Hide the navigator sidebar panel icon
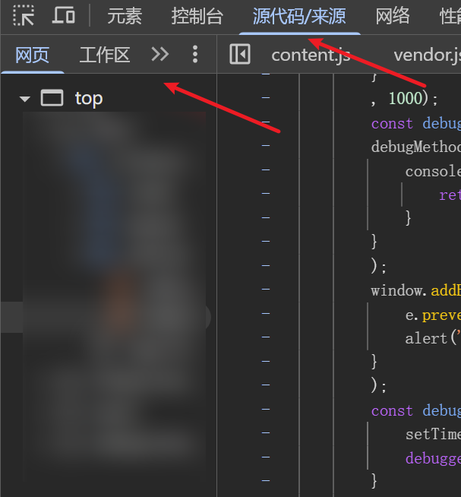461x497 pixels. pos(240,54)
